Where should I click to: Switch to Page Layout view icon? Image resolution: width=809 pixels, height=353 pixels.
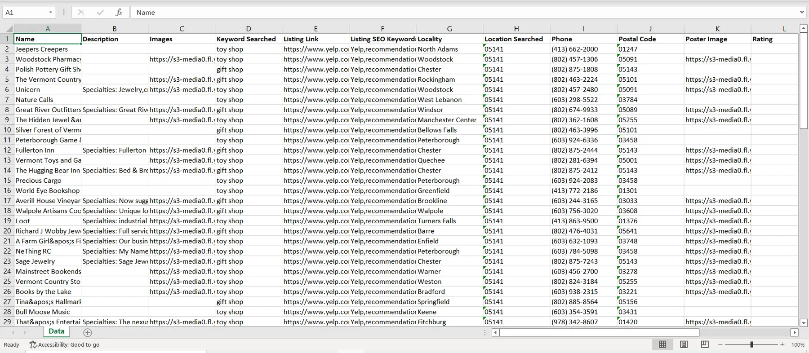(x=684, y=344)
